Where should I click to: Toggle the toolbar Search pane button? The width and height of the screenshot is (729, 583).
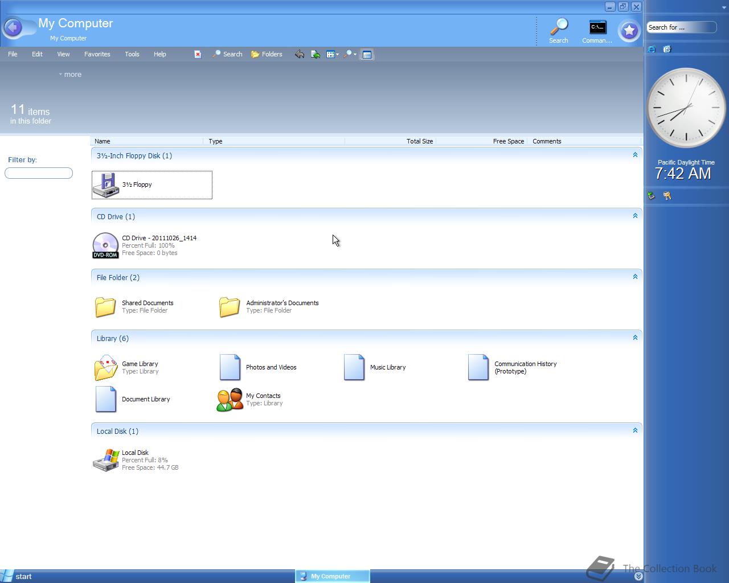click(227, 55)
